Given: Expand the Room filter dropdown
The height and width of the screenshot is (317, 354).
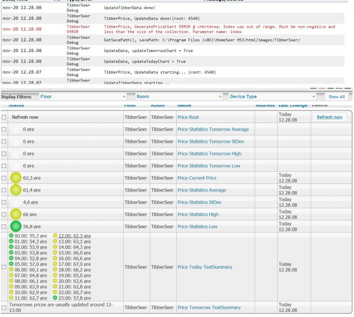Looking at the screenshot, I should pos(179,97).
